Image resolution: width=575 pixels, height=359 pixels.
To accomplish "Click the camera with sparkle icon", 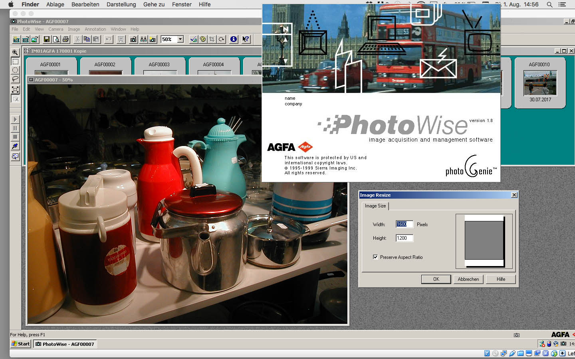I will (x=153, y=39).
